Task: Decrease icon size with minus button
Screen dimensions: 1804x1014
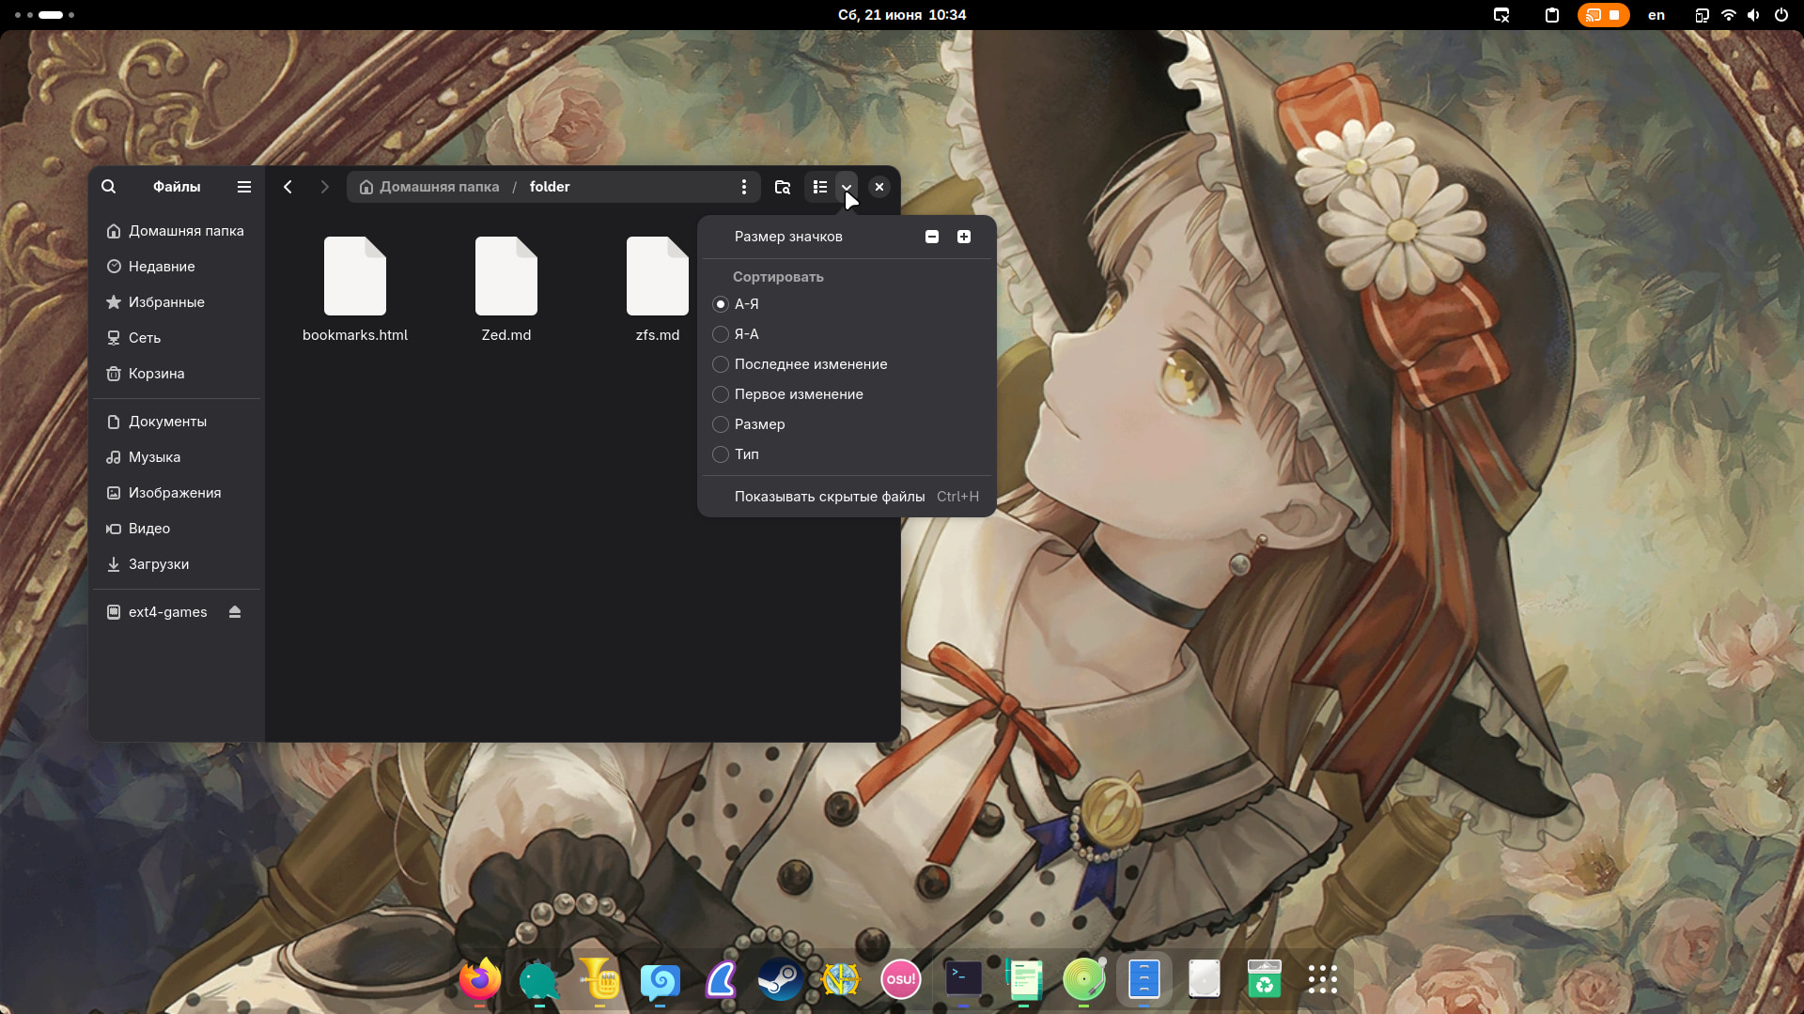Action: tap(932, 237)
